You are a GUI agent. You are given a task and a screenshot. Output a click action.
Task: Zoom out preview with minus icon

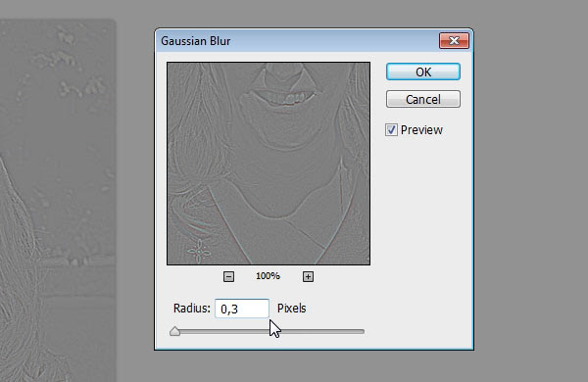coord(228,276)
